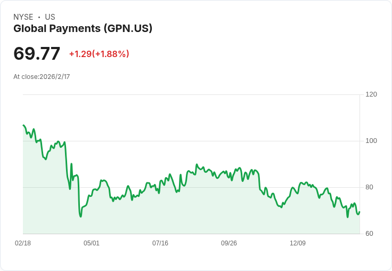Click the 02/18 date axis label
The height and width of the screenshot is (271, 392).
coord(23,243)
